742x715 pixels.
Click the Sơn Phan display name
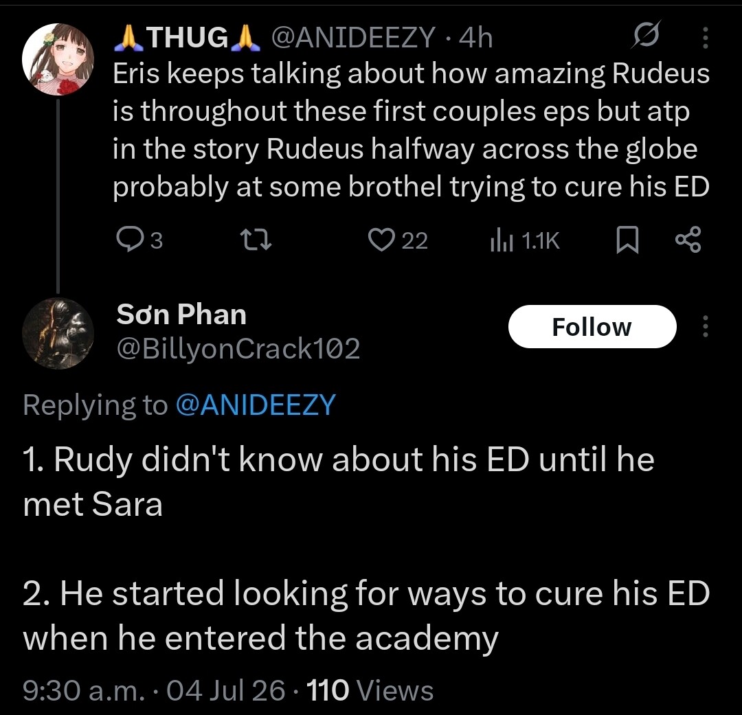click(x=181, y=314)
